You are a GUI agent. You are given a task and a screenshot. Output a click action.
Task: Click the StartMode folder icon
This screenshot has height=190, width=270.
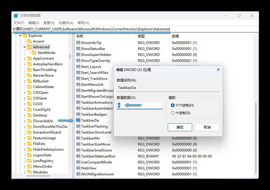coord(34,53)
